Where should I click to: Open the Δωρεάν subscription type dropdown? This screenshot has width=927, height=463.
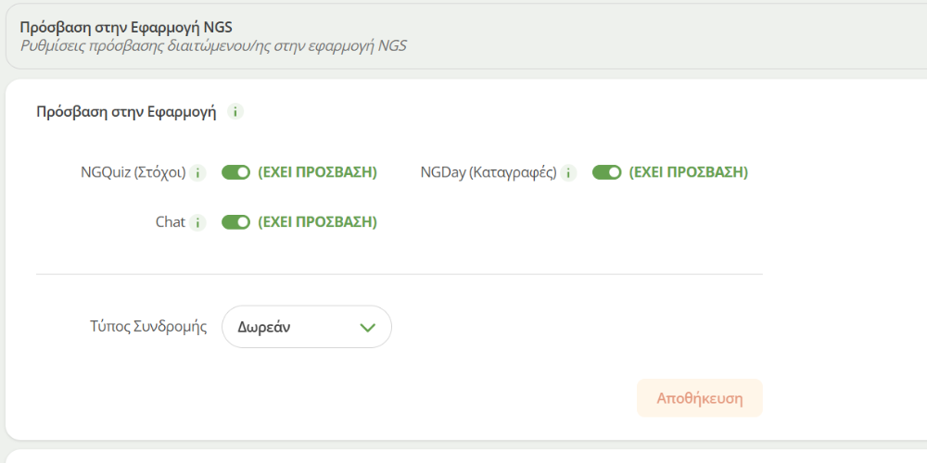pos(306,327)
